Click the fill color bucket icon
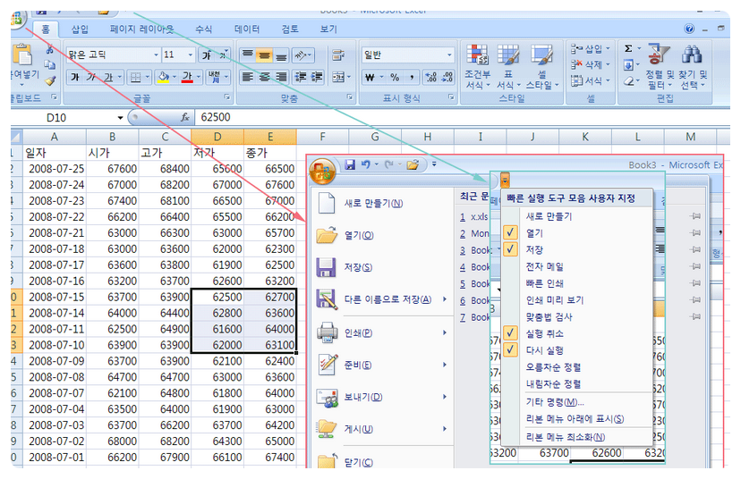This screenshot has height=479, width=741. coord(163,78)
